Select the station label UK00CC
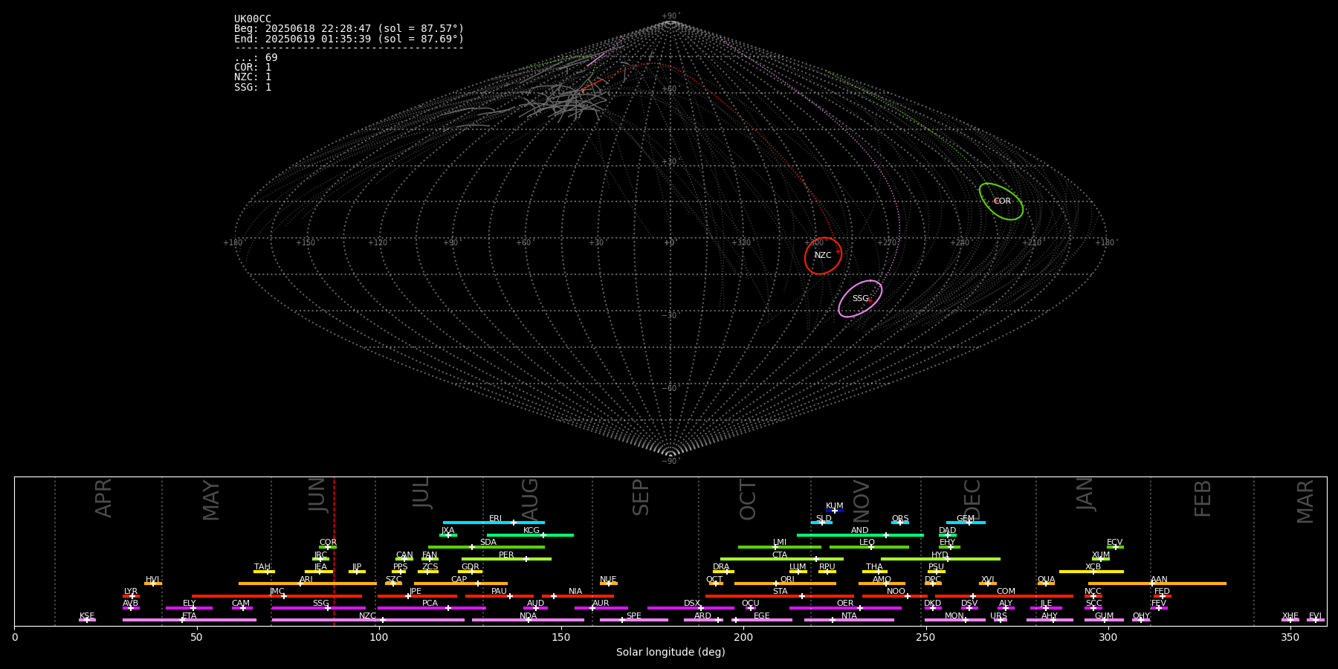The width and height of the screenshot is (1338, 669). pos(253,19)
